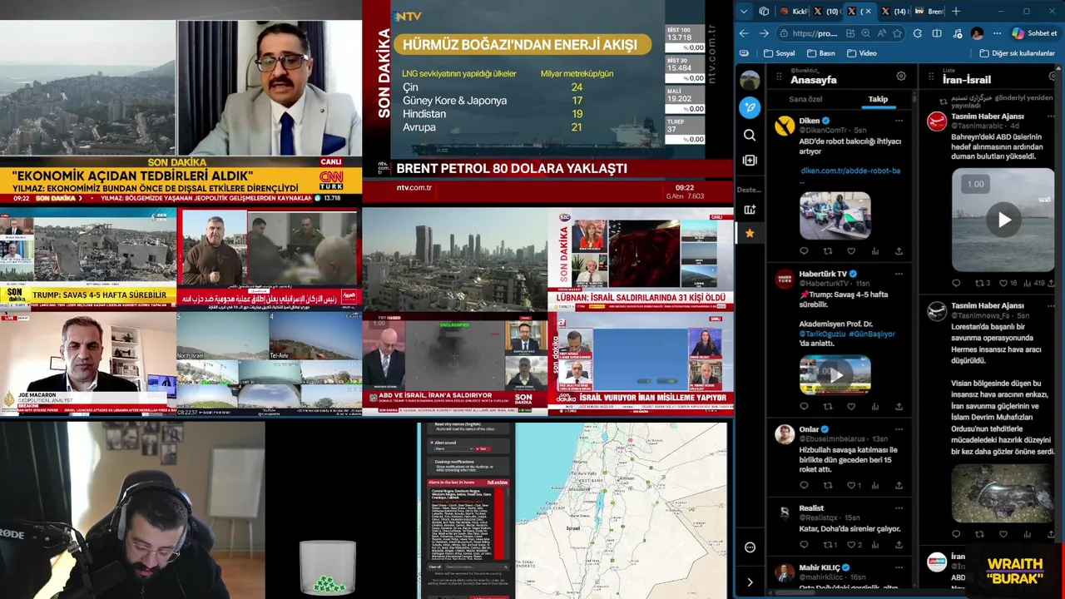Open Diğer sık kullanılanlar bookmarks folder

click(x=1017, y=53)
